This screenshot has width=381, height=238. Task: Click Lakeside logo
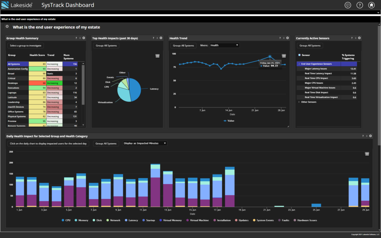(x=17, y=5)
